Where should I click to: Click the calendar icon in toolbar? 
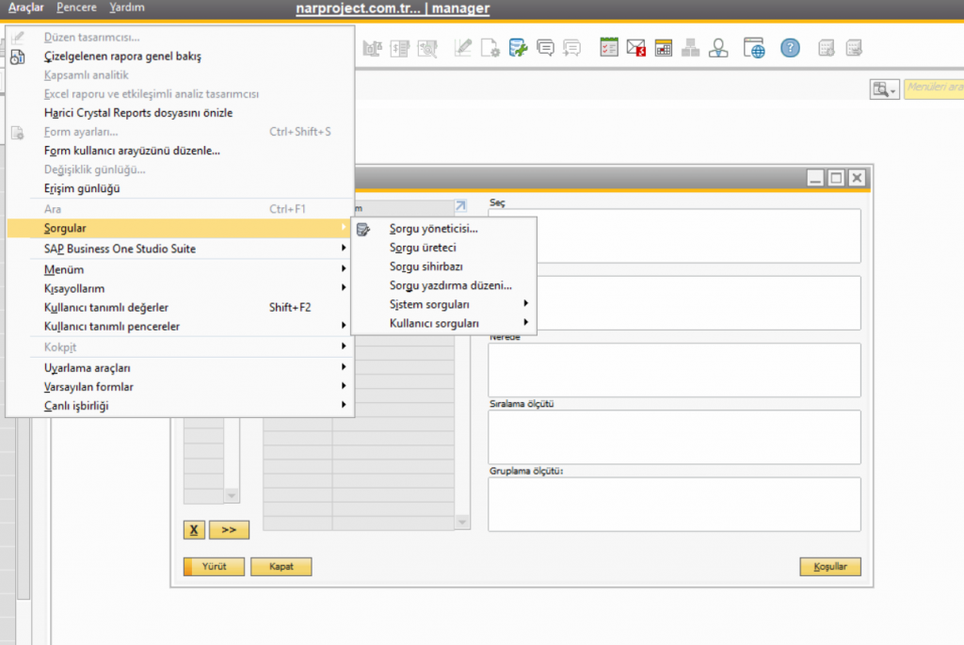tap(664, 48)
